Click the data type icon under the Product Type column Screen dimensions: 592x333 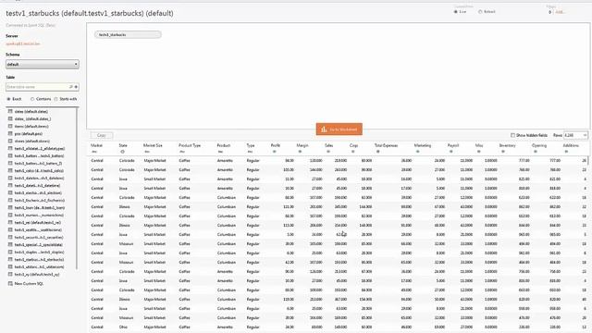tap(182, 152)
